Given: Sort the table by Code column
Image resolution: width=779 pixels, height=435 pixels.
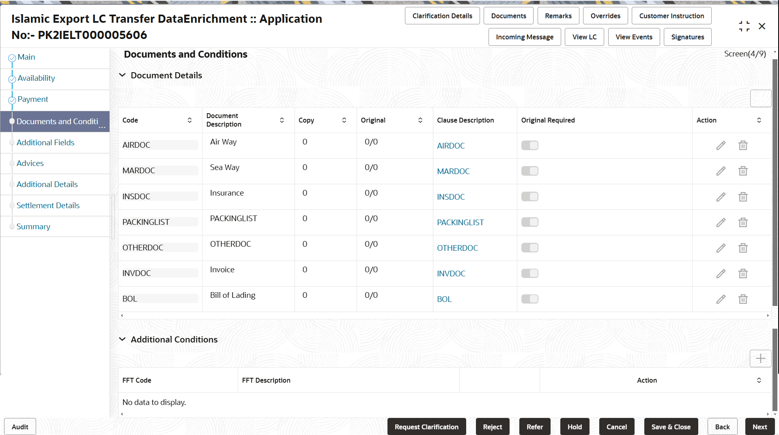Looking at the screenshot, I should click(189, 120).
